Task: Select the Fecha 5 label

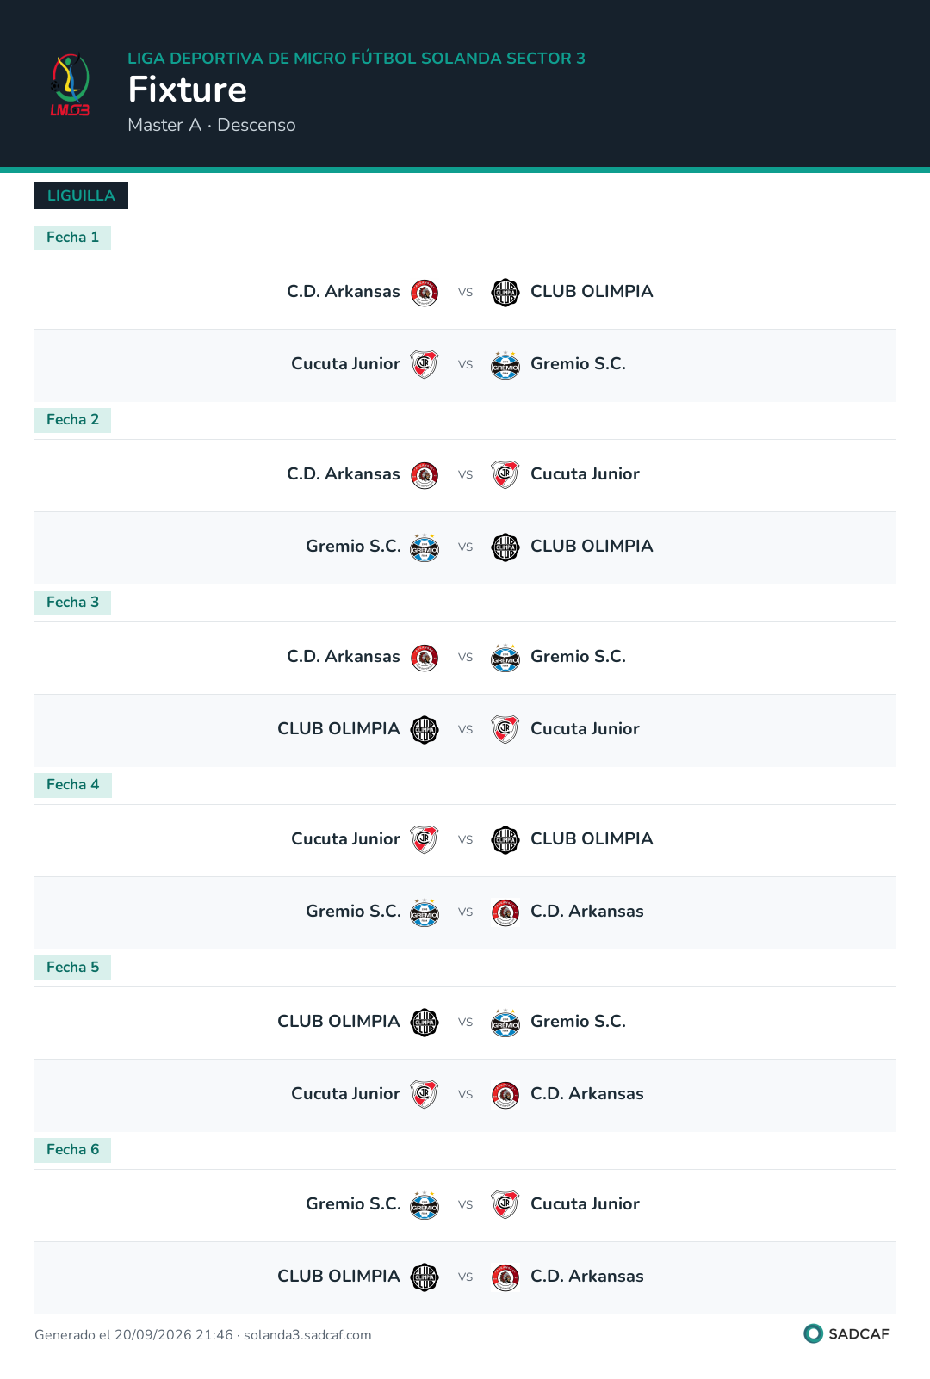Action: 72,968
